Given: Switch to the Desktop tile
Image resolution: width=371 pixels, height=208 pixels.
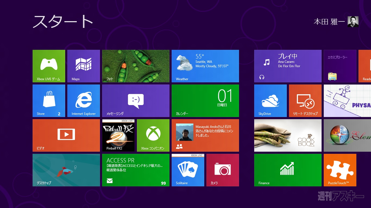Looking at the screenshot, I should click(x=66, y=170).
